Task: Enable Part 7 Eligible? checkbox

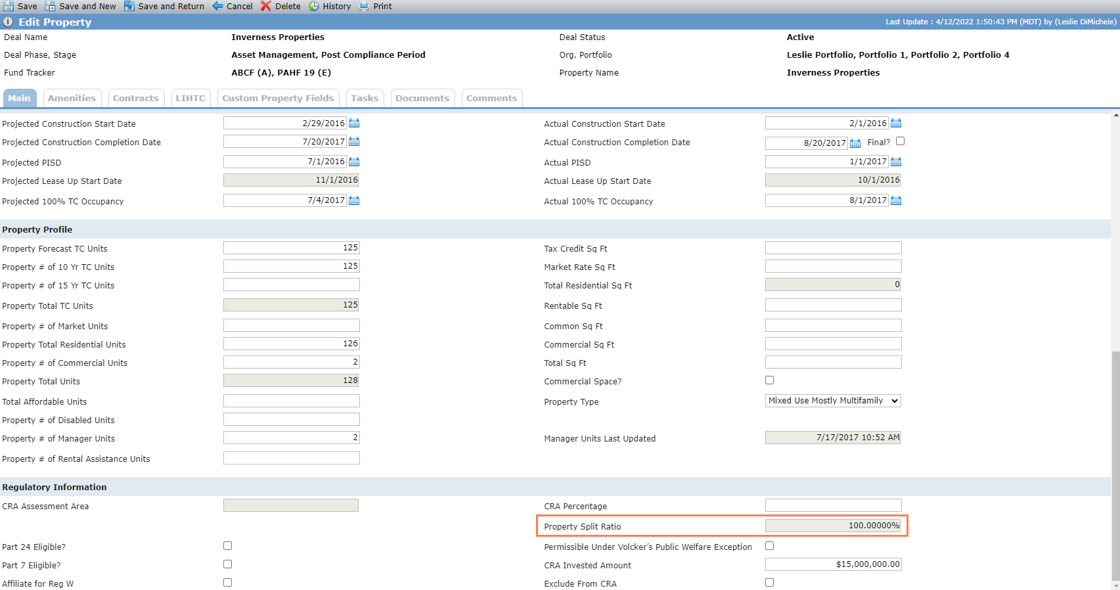Action: coord(228,564)
